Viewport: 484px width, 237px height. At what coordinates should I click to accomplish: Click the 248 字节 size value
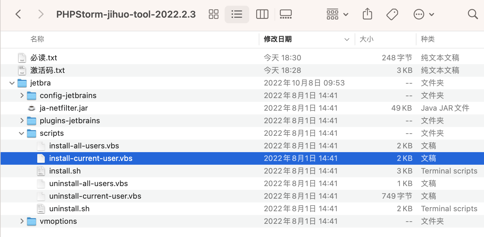[x=397, y=58]
